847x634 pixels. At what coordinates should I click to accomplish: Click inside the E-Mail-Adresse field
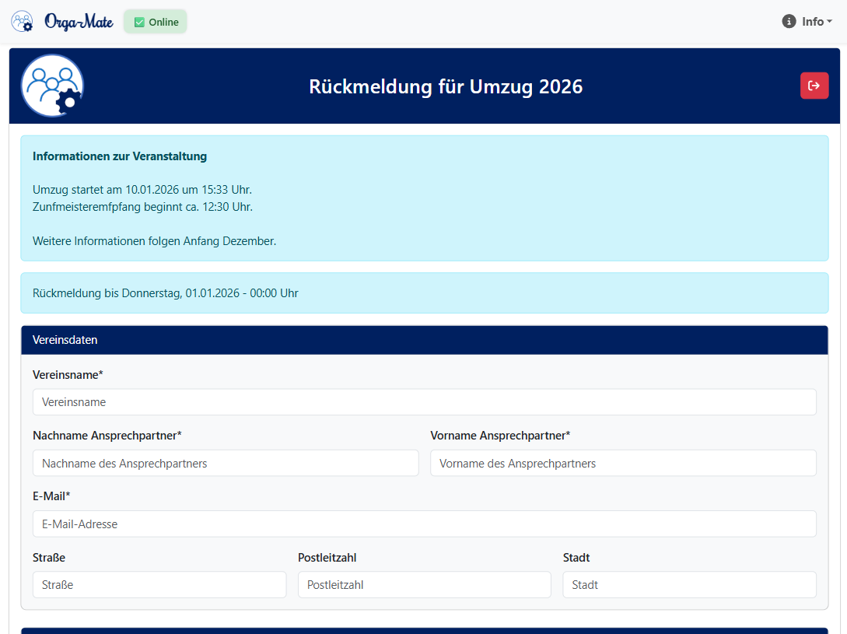[x=424, y=524]
